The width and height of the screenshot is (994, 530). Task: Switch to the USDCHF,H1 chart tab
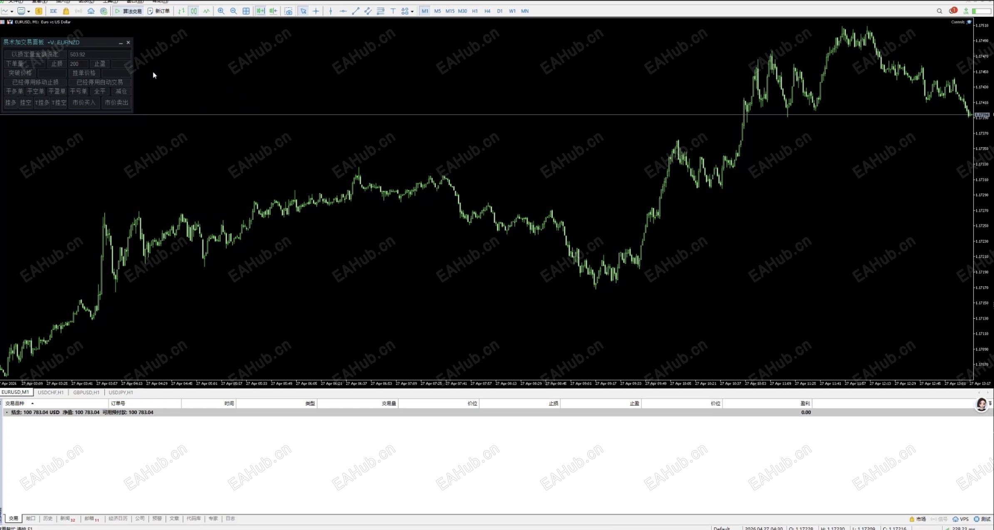[x=51, y=392]
